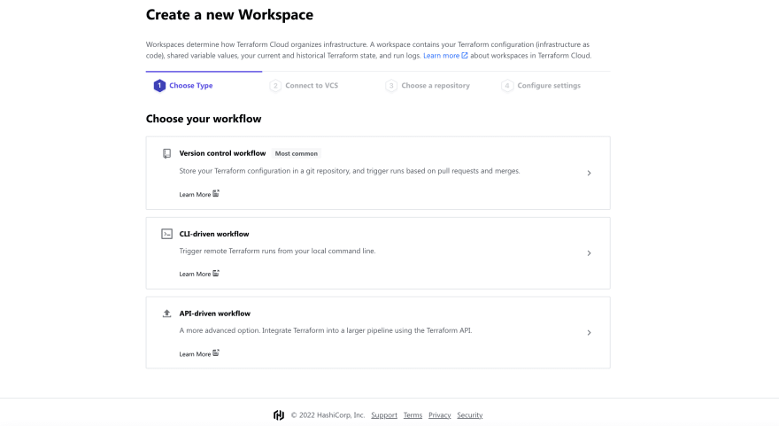Click the Version control workflow book icon
Screen dimensions: 779x426
(167, 153)
